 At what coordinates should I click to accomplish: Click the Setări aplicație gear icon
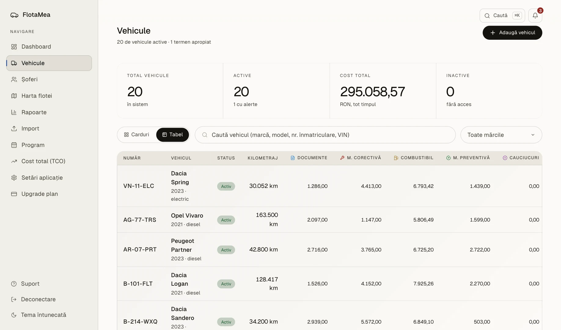pos(14,178)
